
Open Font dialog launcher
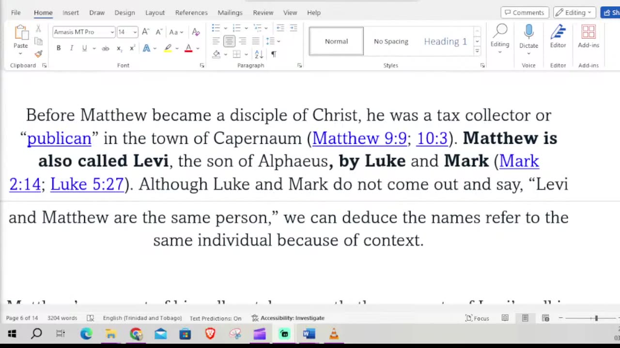point(202,65)
